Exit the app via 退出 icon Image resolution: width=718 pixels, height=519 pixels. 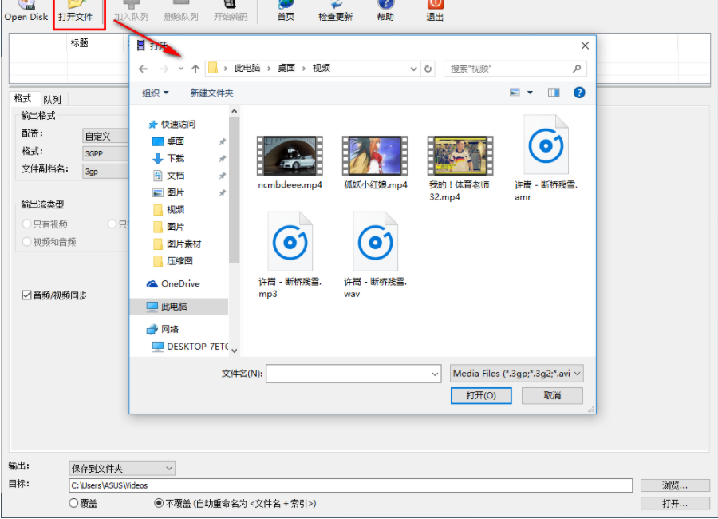click(x=434, y=11)
